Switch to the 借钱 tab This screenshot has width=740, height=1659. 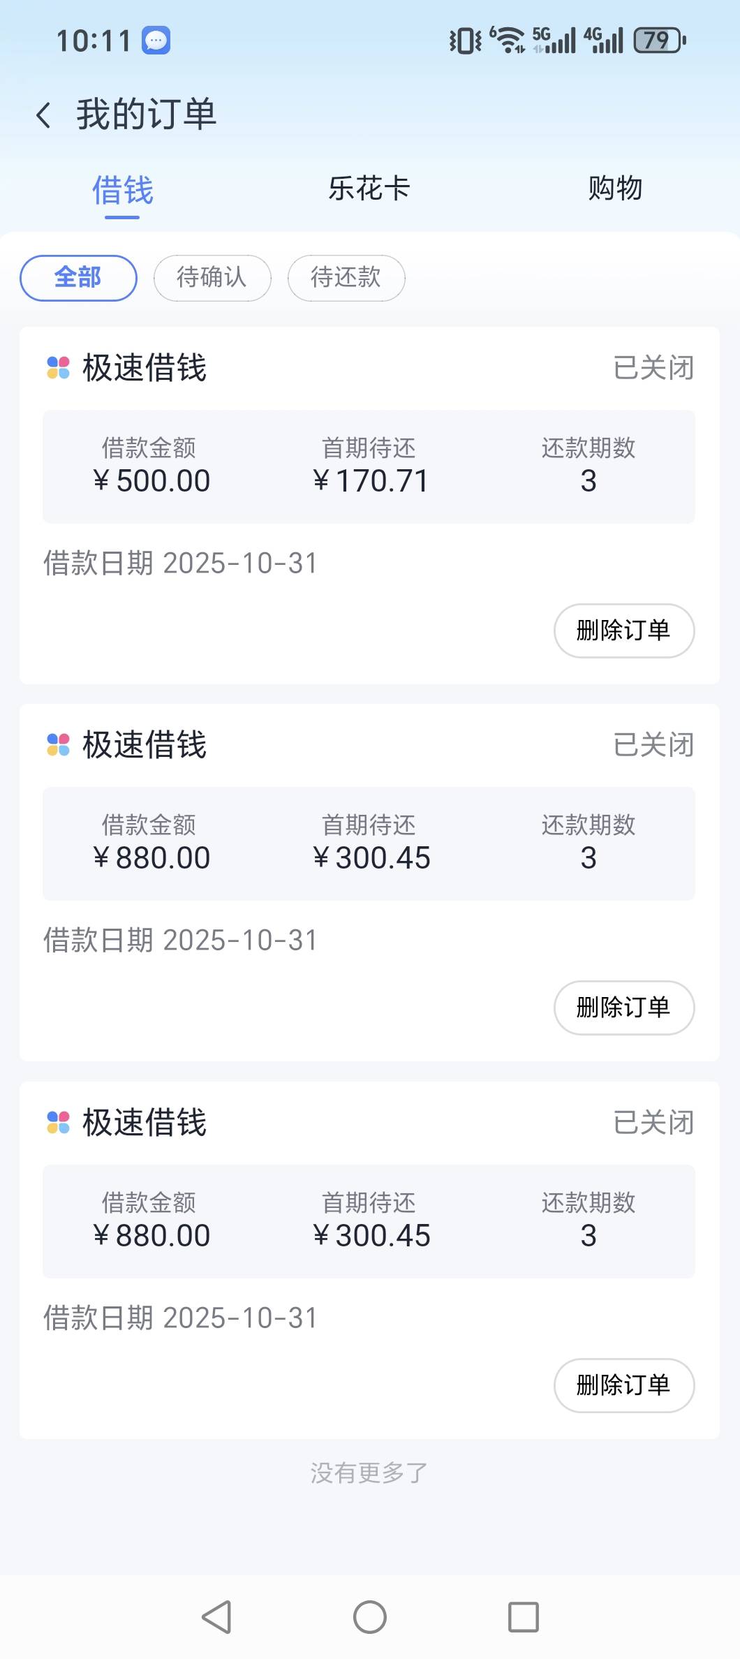(x=123, y=190)
